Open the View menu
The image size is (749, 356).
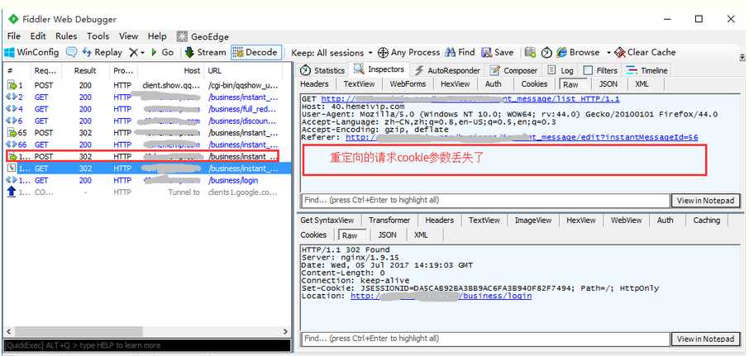[x=128, y=36]
